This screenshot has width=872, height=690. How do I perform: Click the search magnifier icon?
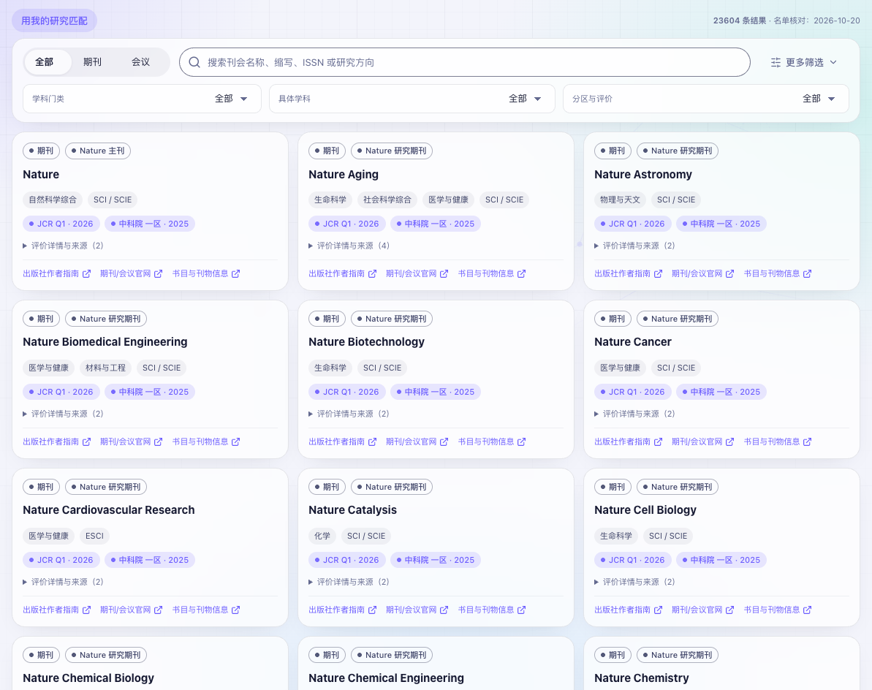tap(194, 62)
